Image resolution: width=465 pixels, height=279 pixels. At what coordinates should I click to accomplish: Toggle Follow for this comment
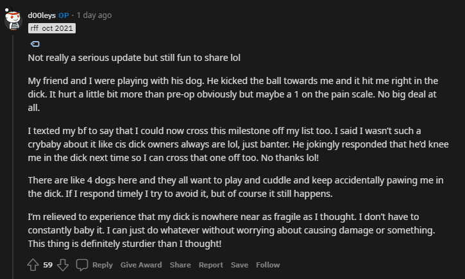268,265
